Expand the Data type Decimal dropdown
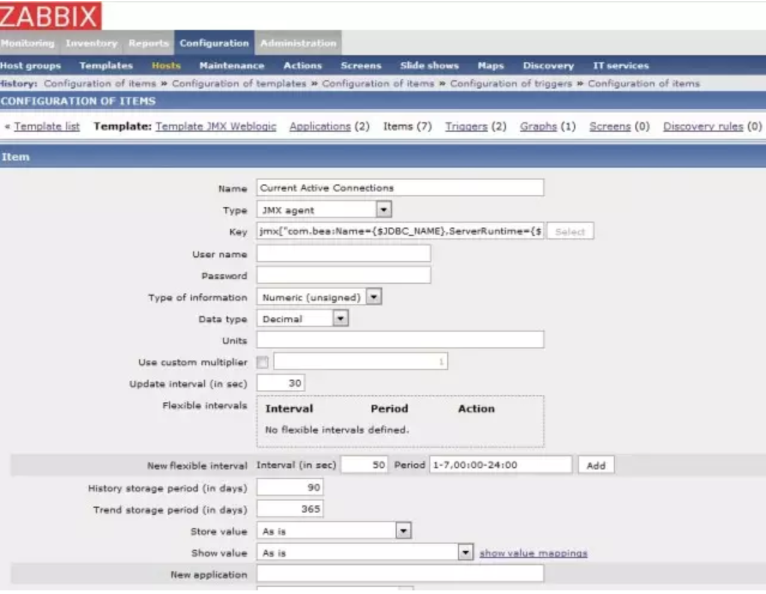 point(302,319)
